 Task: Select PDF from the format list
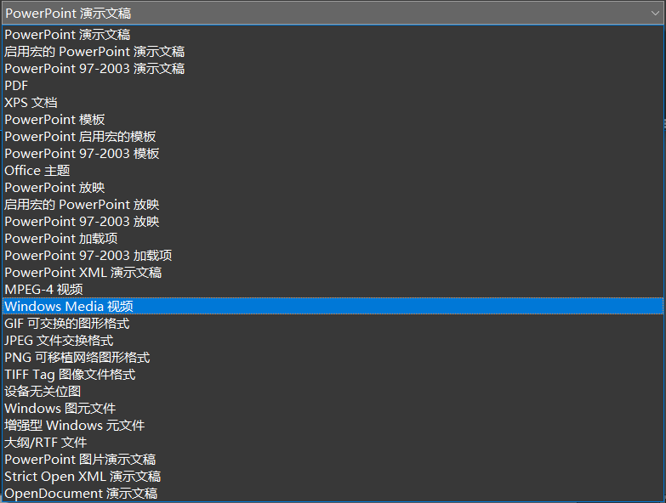tap(333, 86)
